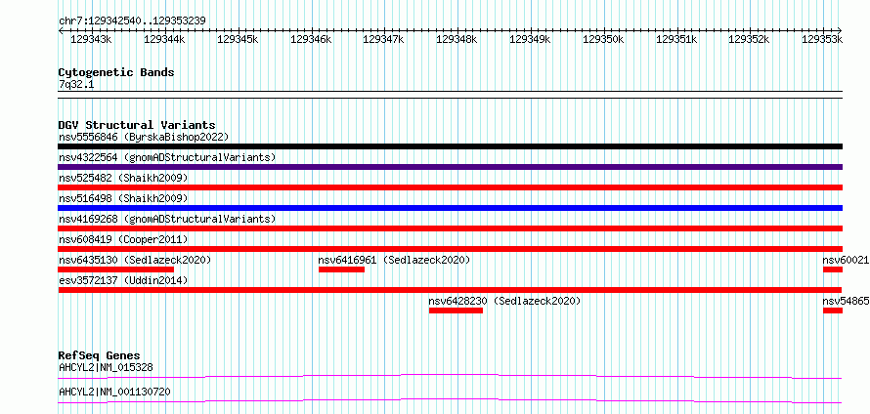
Task: Open the first gnomAD label nsv4322564
Action: 167,157
